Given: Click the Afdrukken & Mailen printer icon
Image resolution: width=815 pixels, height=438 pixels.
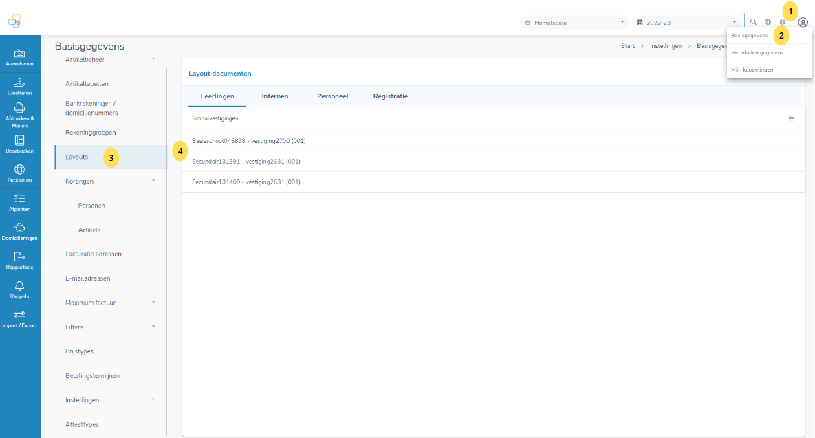Looking at the screenshot, I should [x=20, y=107].
